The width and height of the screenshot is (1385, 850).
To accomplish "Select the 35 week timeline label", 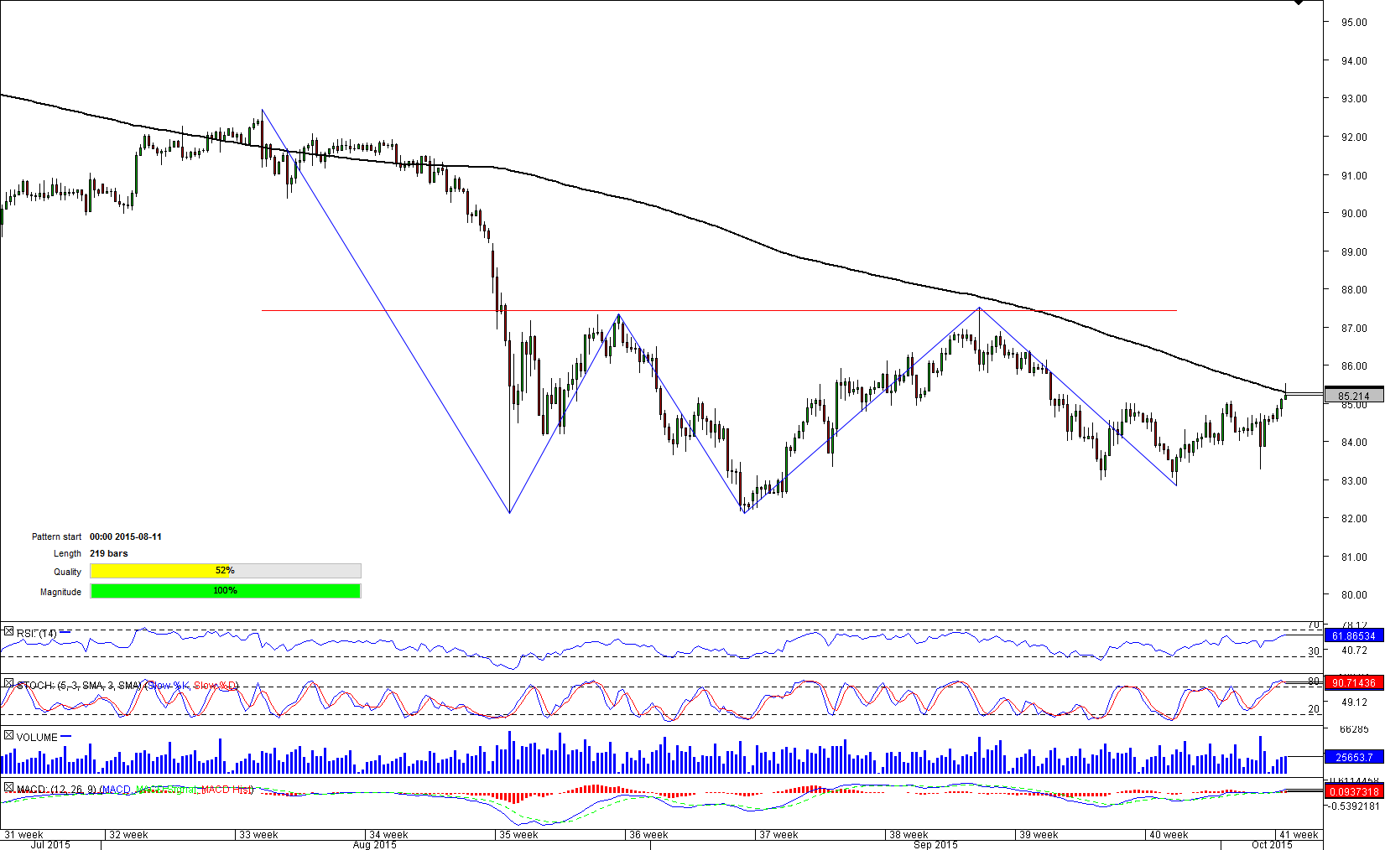I will point(518,835).
